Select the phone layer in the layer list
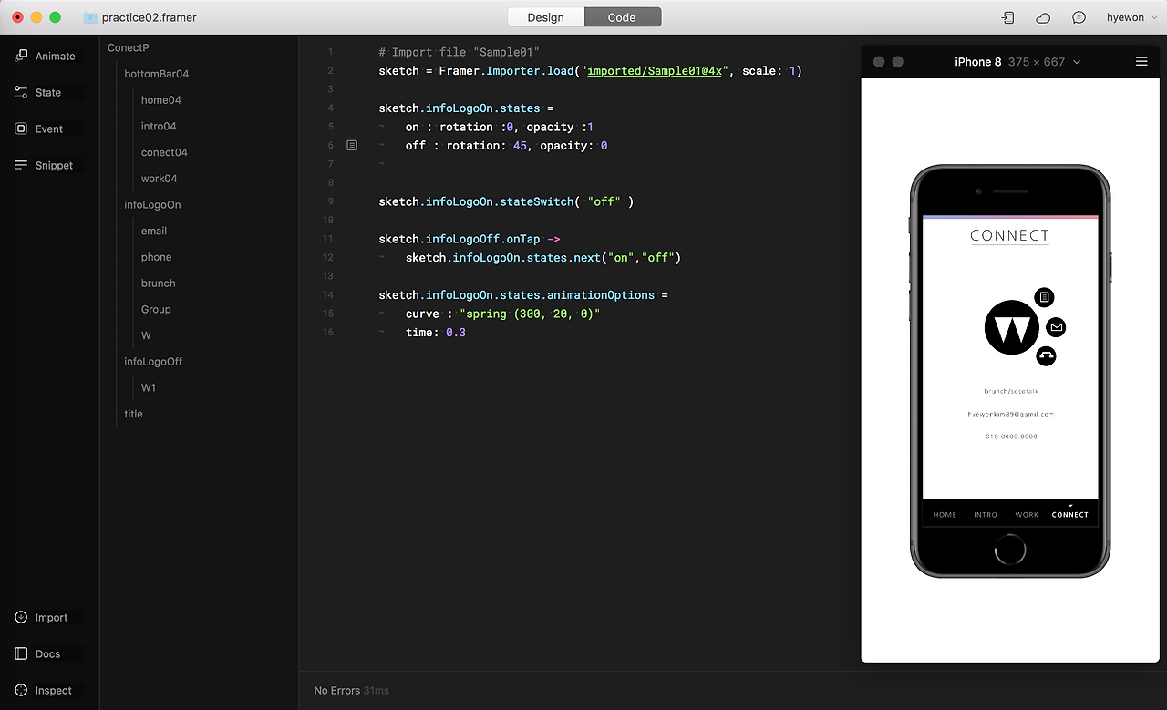The width and height of the screenshot is (1167, 710). point(157,257)
